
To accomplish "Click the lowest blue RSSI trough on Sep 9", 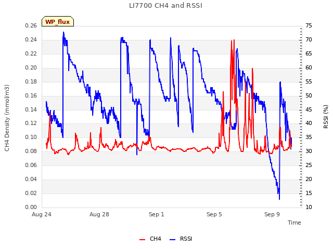I will [279, 199].
